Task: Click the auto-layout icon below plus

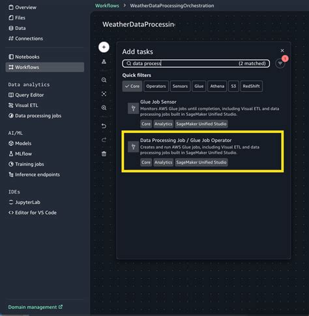Action: (x=104, y=62)
